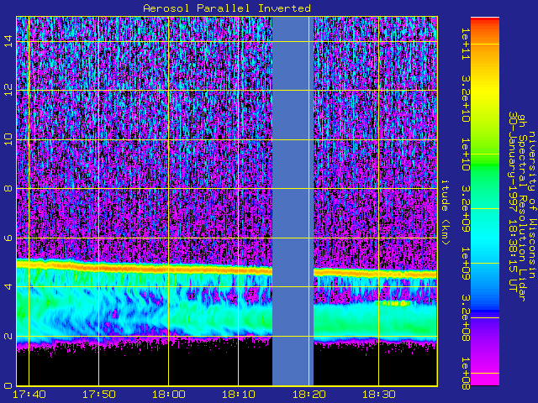Click the 3.2e+08 colorbar label
The width and height of the screenshot is (538, 403).
[466, 318]
